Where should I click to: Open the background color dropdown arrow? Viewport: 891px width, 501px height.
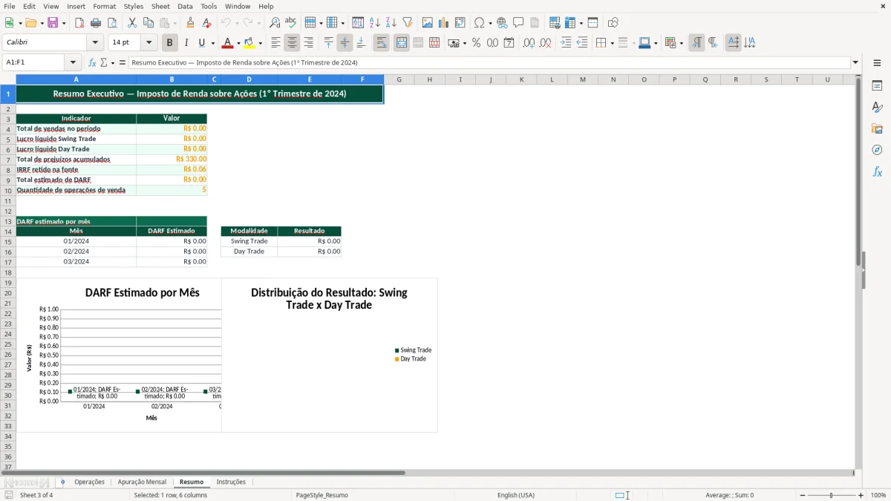click(260, 43)
